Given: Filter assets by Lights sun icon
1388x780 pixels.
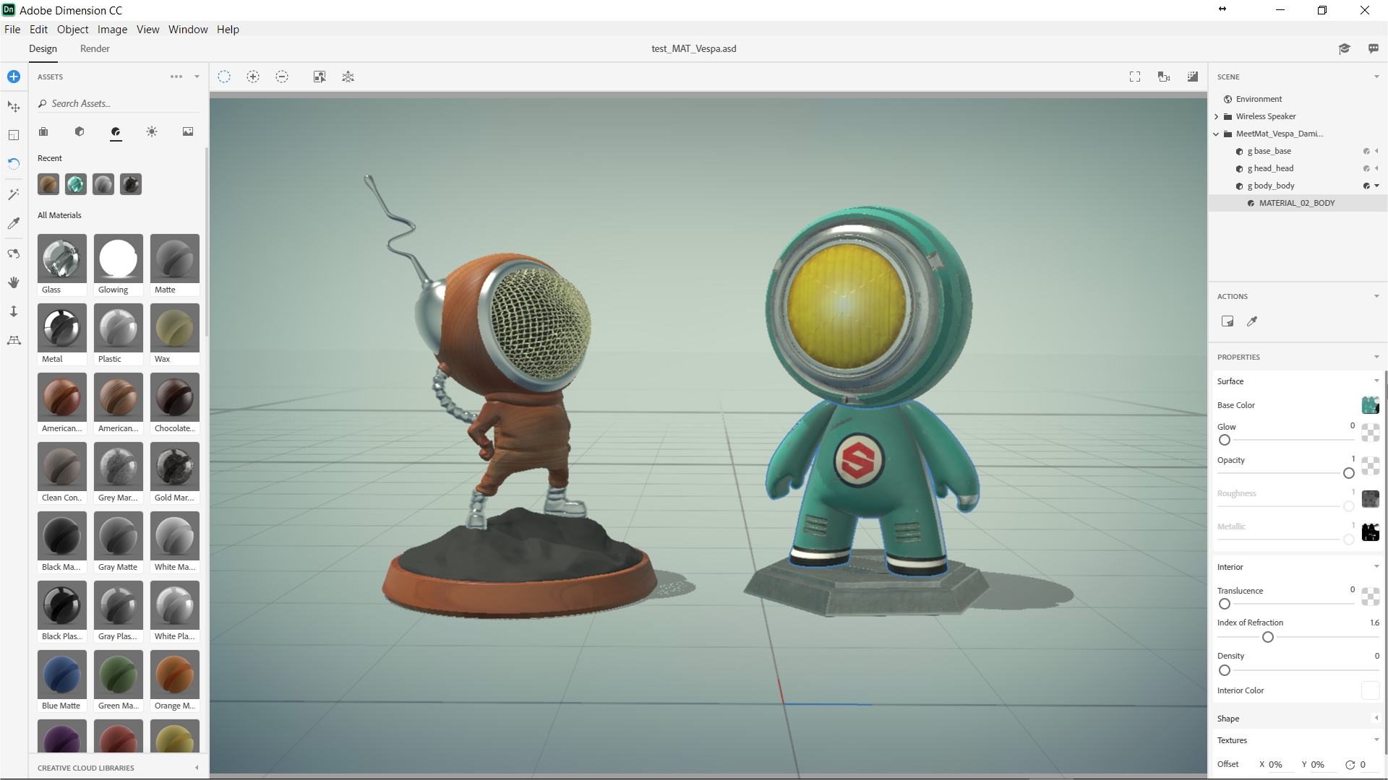Looking at the screenshot, I should [x=152, y=131].
